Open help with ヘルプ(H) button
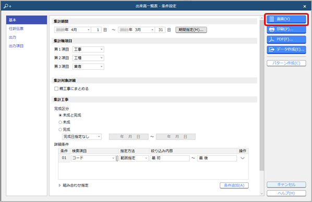Image resolution: width=312 pixels, height=202 pixels. [x=286, y=193]
